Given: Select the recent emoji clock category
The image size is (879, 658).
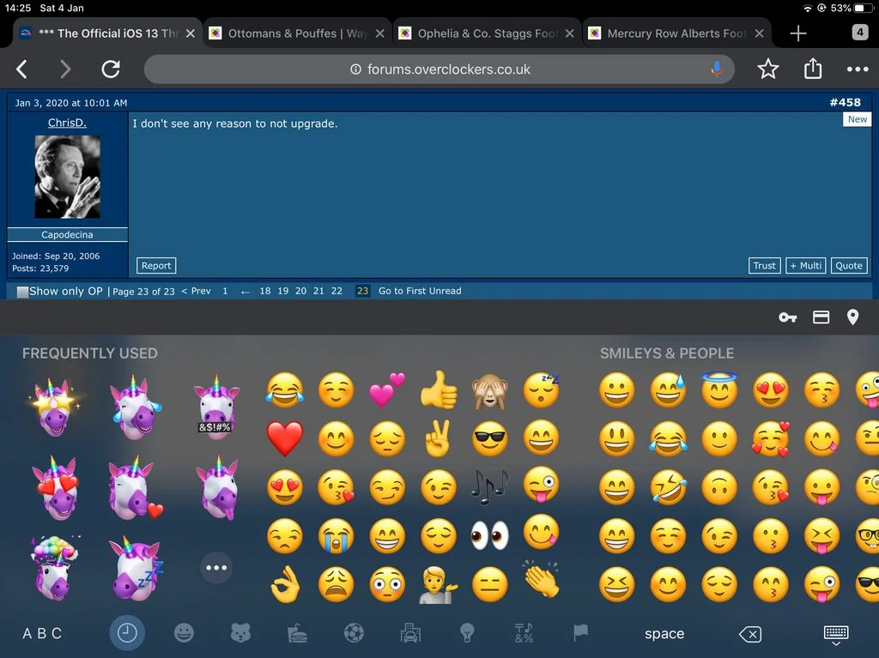Looking at the screenshot, I should [x=127, y=633].
